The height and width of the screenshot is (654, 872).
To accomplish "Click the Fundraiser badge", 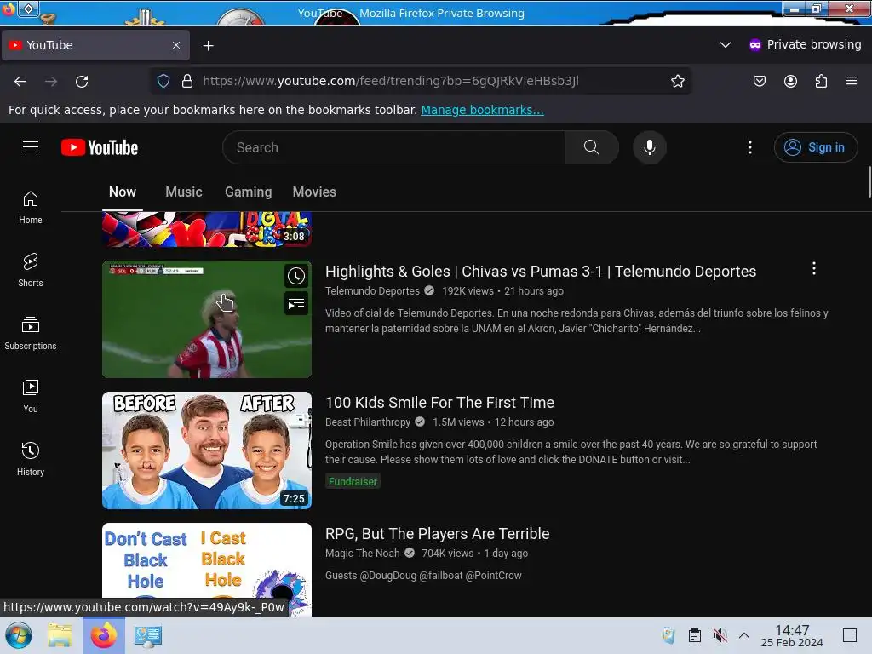I will coord(353,482).
